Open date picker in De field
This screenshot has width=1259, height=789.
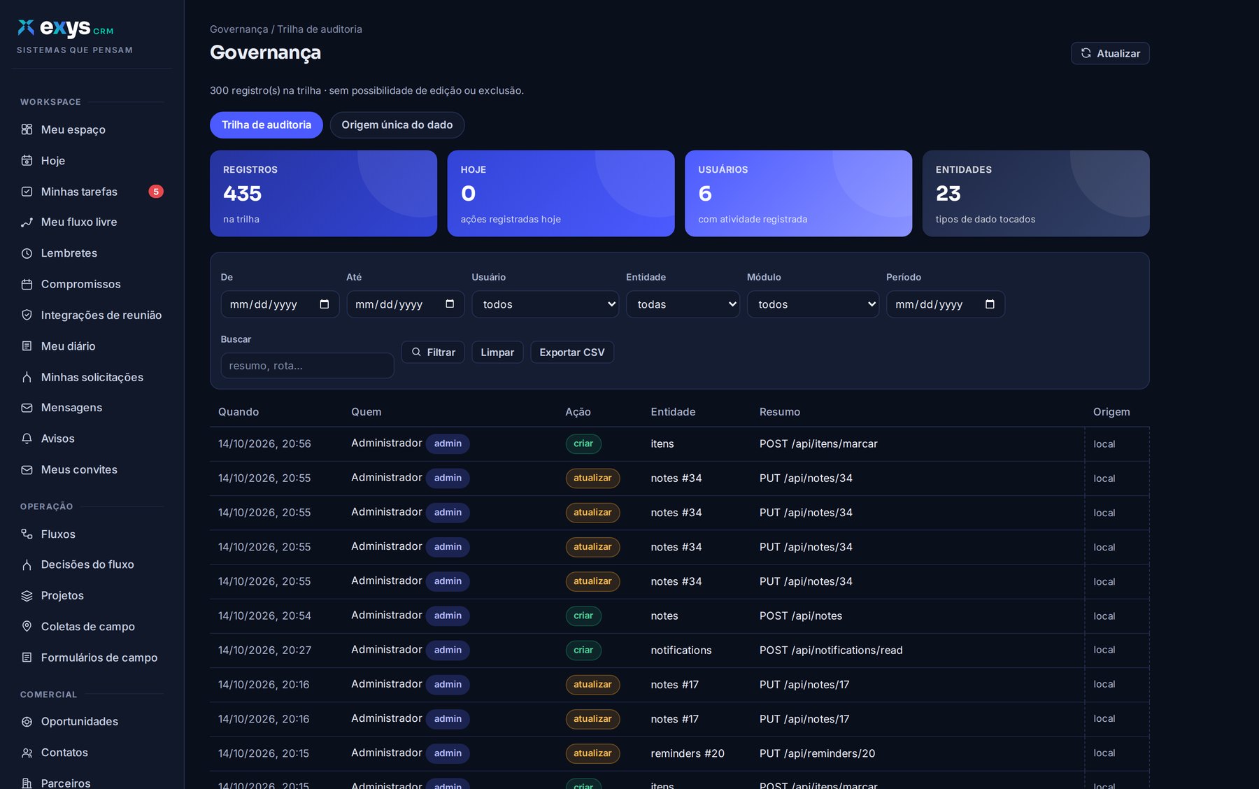pos(324,304)
